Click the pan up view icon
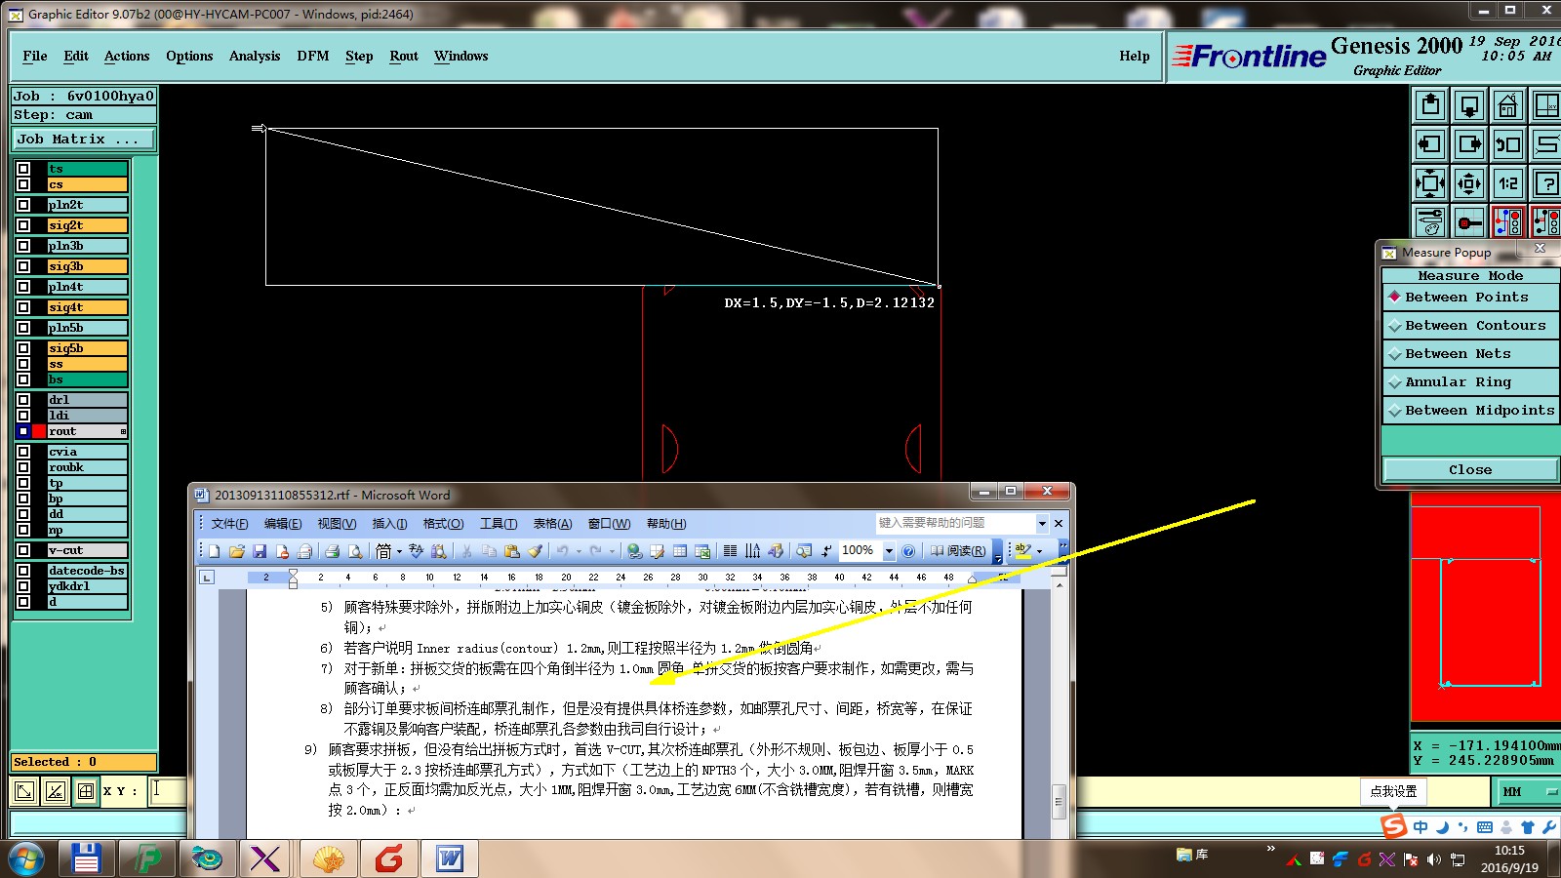This screenshot has height=878, width=1561. click(x=1430, y=105)
